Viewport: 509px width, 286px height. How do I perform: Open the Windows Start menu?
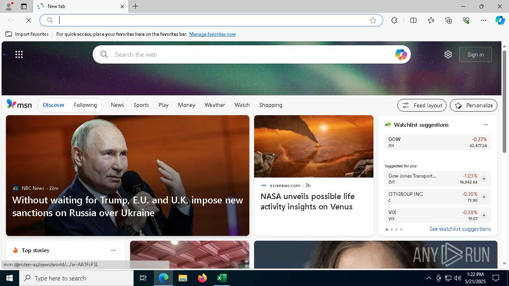coord(10,278)
